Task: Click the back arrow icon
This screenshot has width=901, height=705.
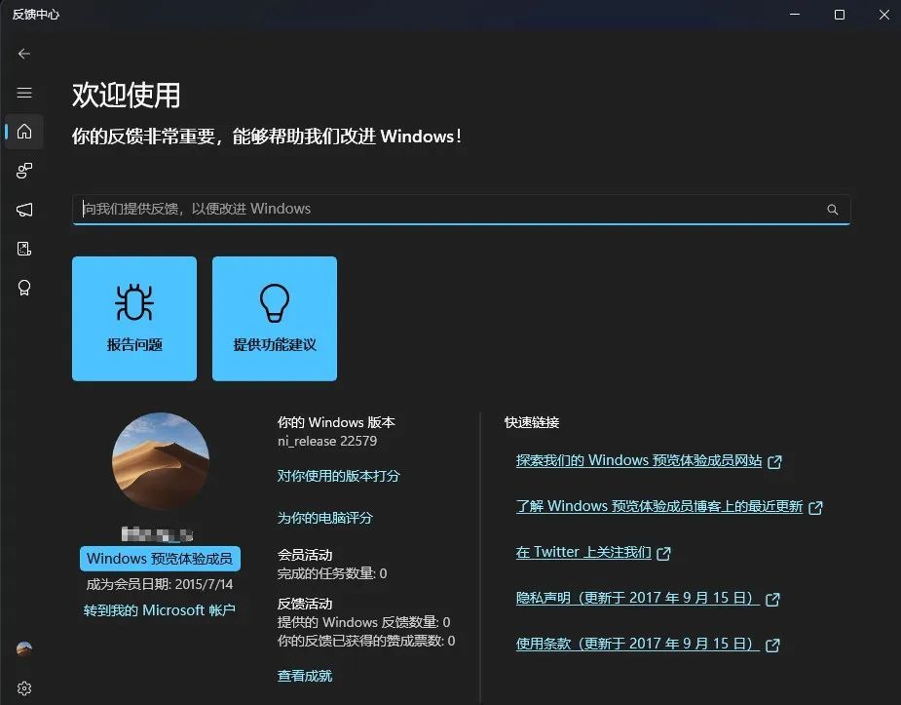Action: 24,54
